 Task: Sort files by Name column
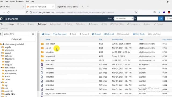[x=48, y=40]
